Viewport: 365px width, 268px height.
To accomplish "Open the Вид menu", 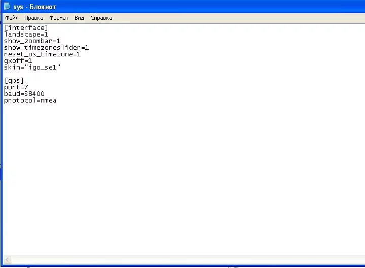I will (80, 18).
